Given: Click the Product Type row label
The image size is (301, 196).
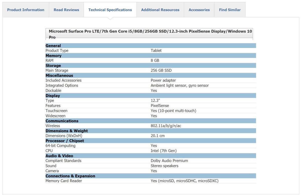Looking at the screenshot, I should 57,50.
